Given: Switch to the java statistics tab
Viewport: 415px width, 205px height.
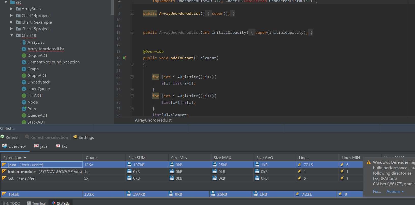Looking at the screenshot, I should pos(41,146).
